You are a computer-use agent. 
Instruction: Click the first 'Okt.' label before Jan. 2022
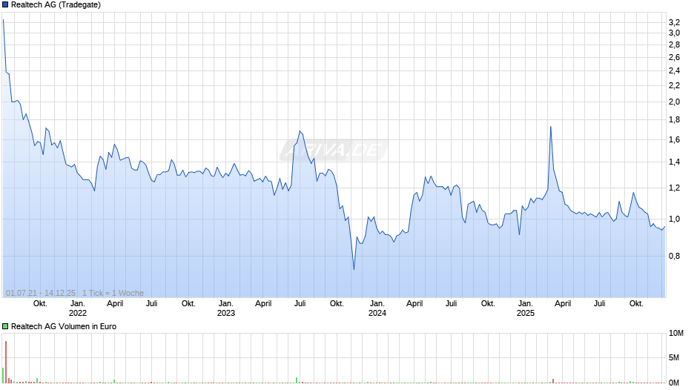41,303
